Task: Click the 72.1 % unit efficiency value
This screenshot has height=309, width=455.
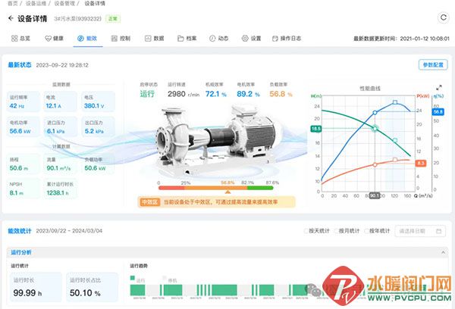Action: (x=216, y=94)
